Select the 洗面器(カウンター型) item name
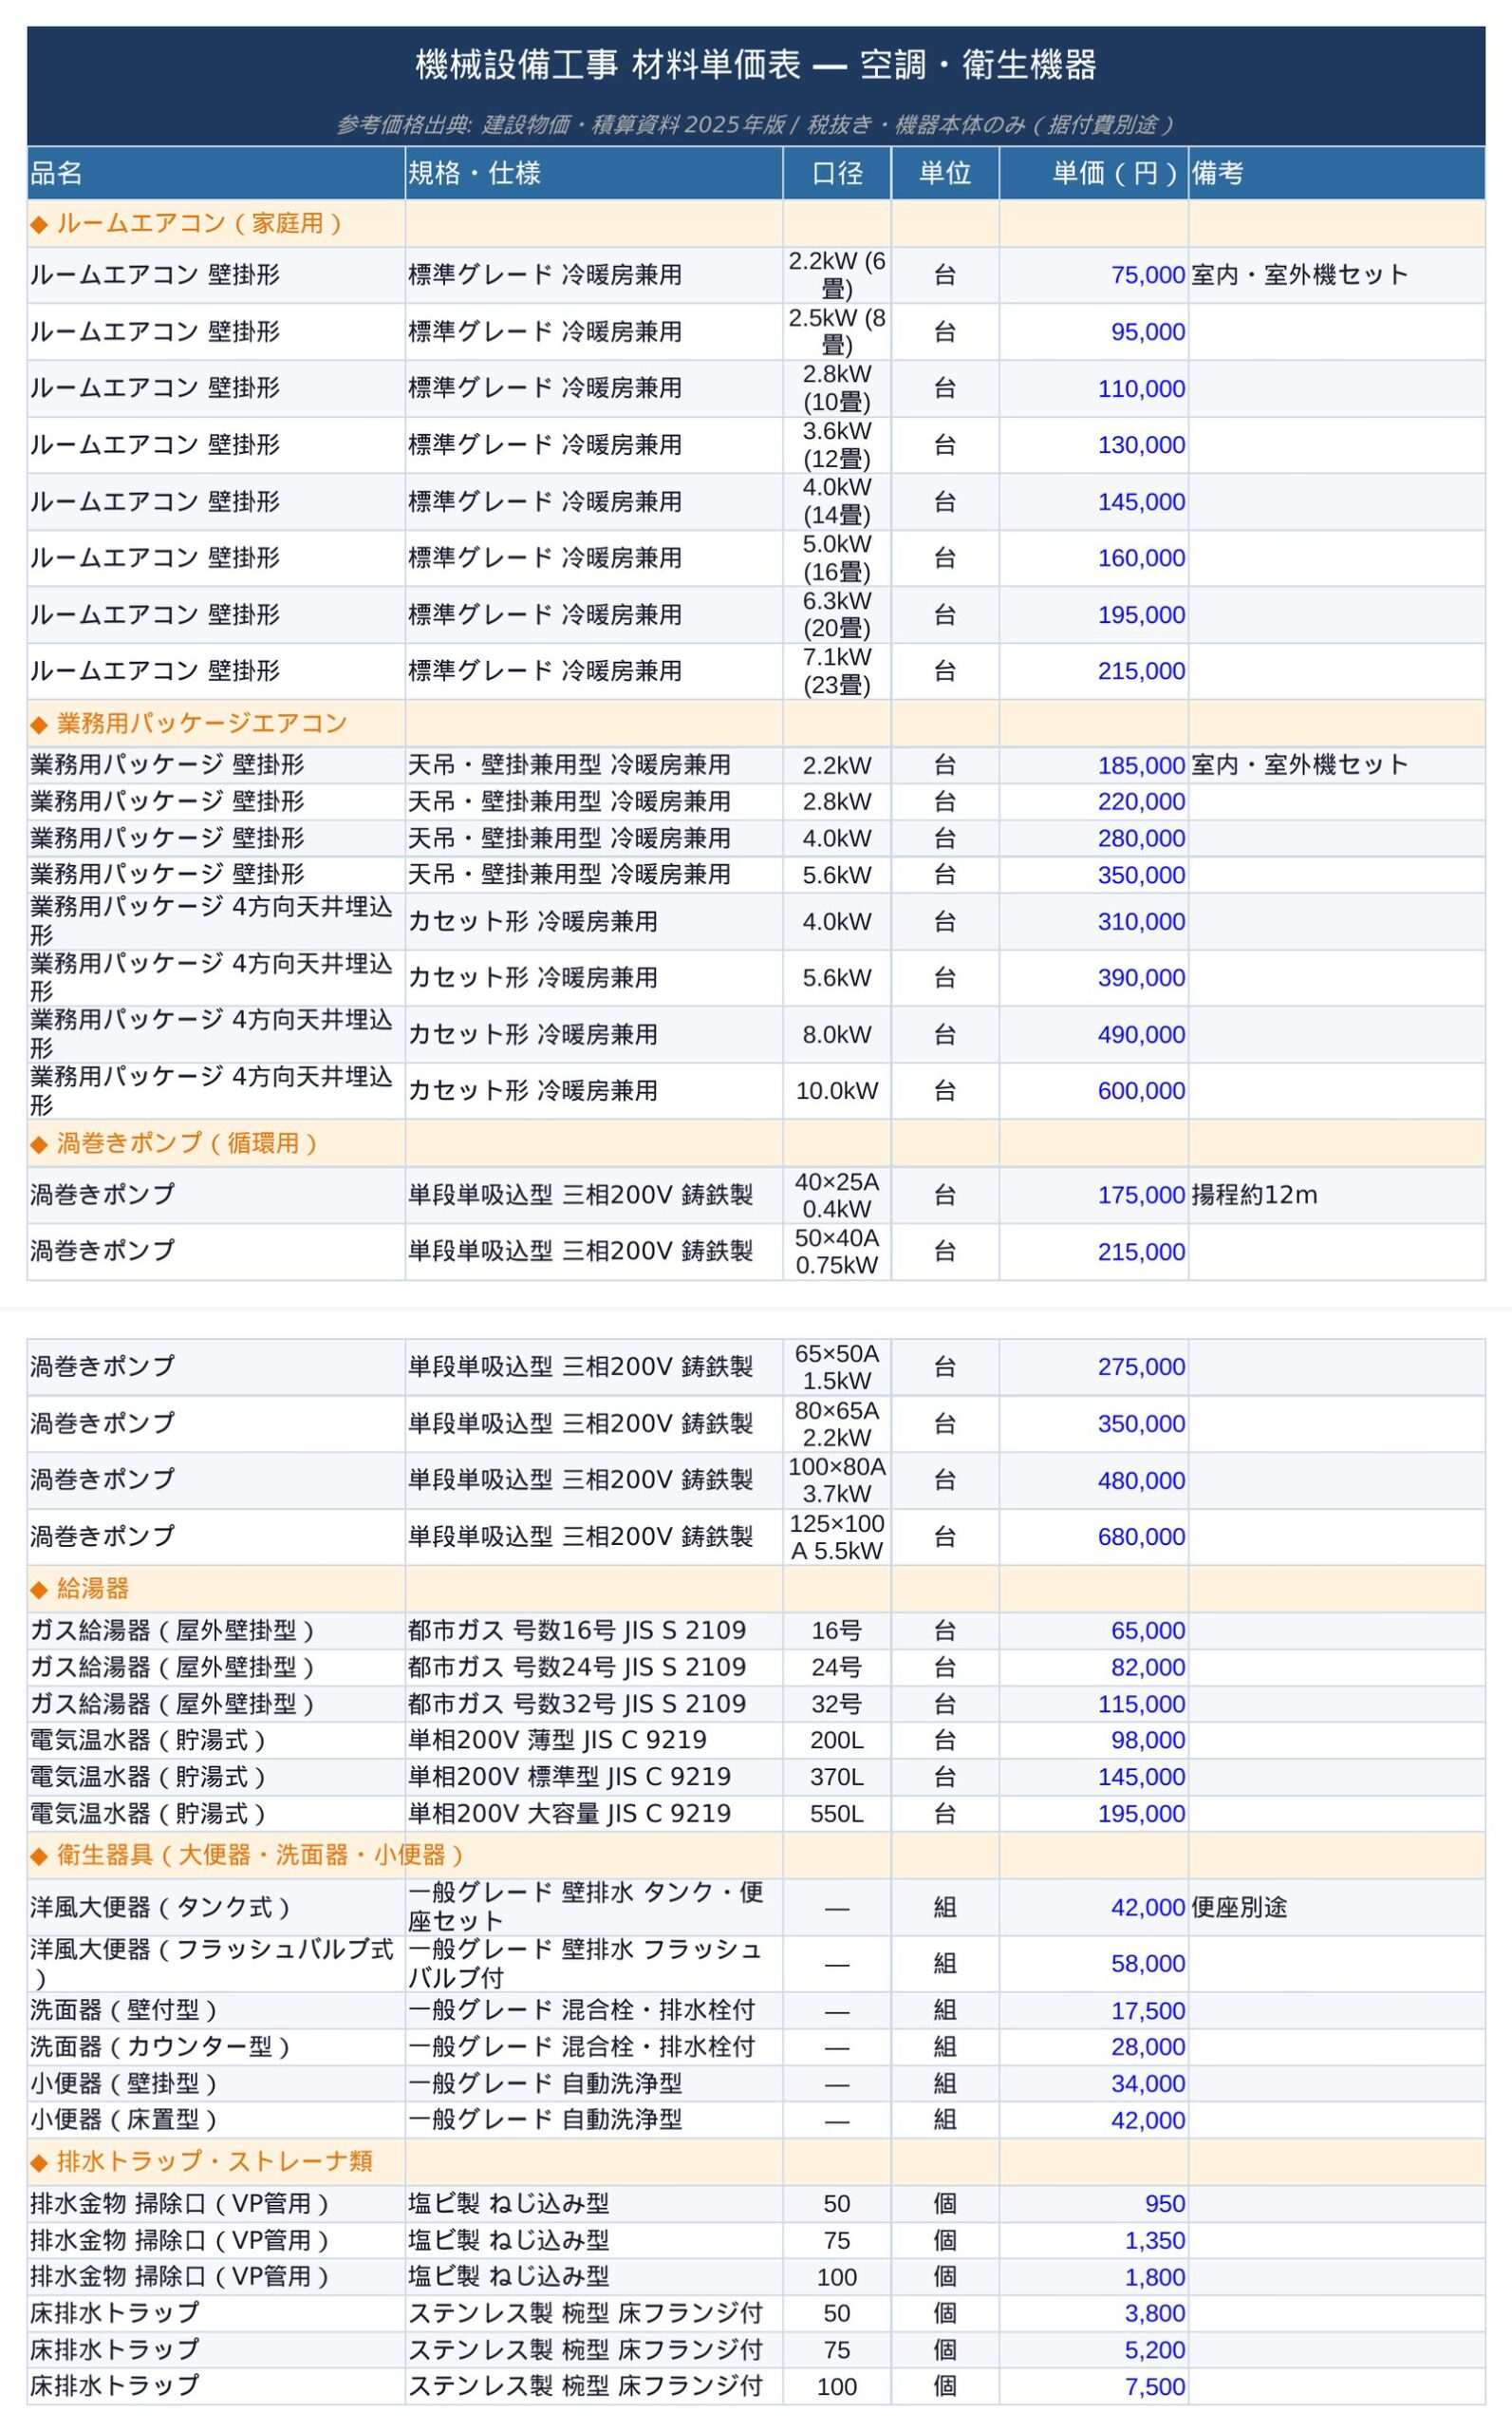The width and height of the screenshot is (1512, 2431). [x=160, y=2046]
